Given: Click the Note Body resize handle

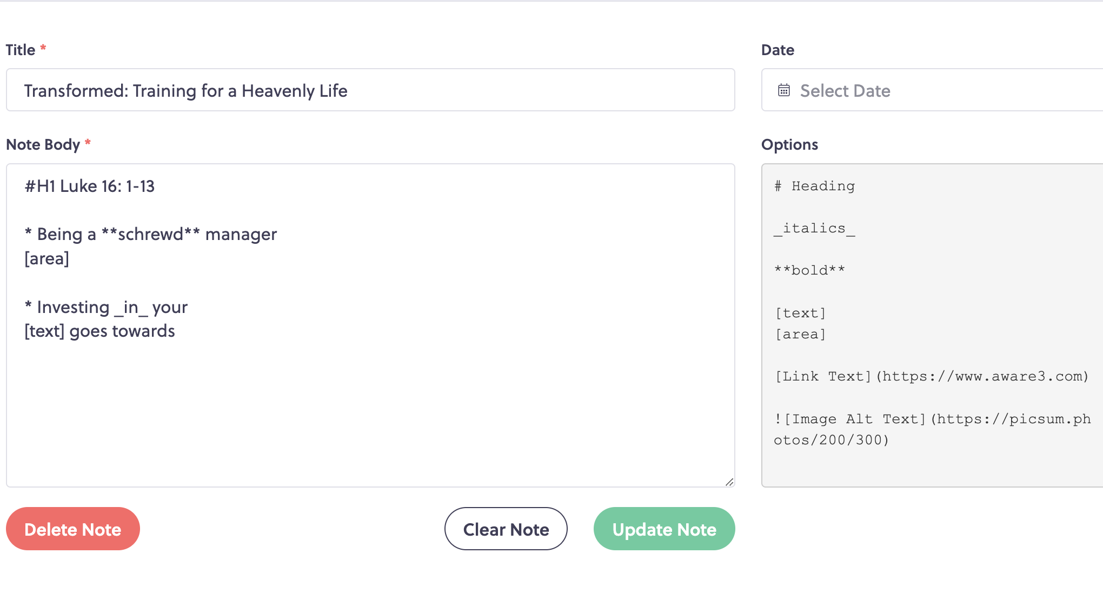Looking at the screenshot, I should [x=729, y=482].
